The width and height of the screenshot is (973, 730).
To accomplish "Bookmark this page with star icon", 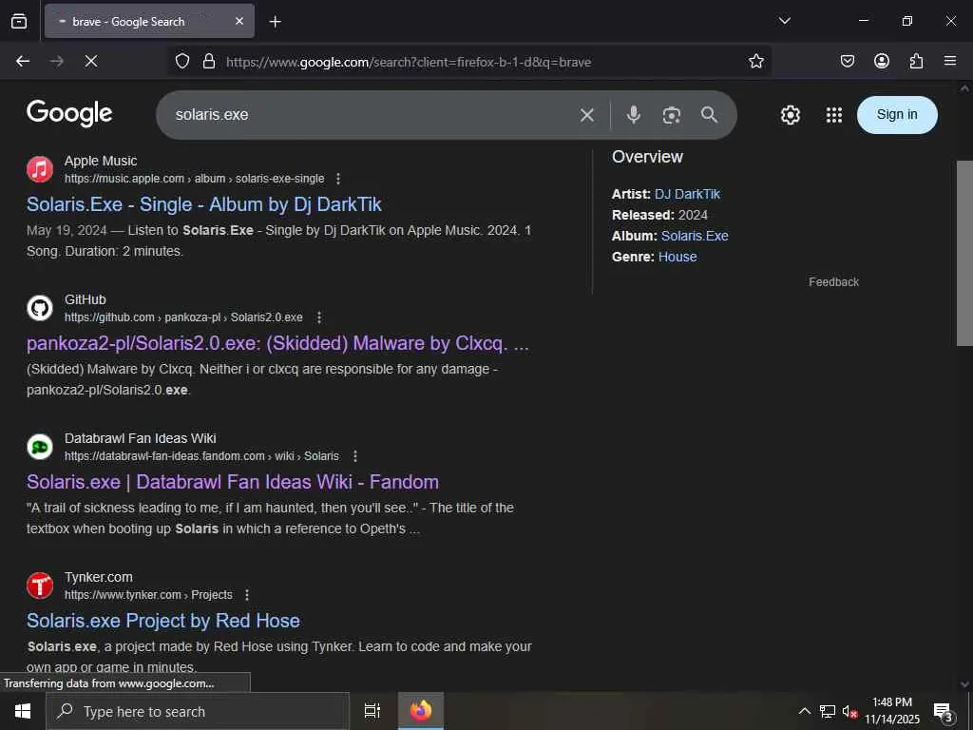I will pos(755,61).
